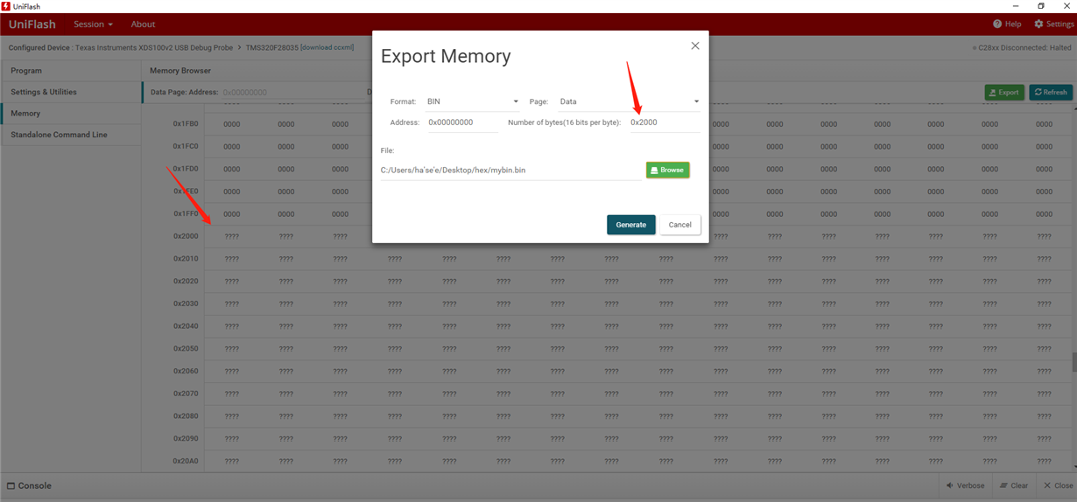
Task: Click memory row address 0x2000
Action: click(x=186, y=236)
